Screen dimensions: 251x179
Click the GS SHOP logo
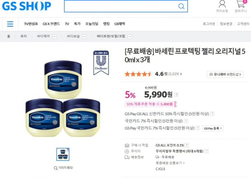click(26, 6)
